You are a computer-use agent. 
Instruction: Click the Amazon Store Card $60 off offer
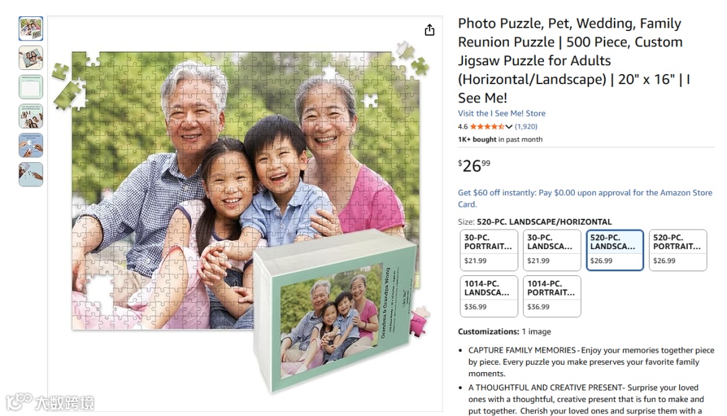[x=585, y=198]
